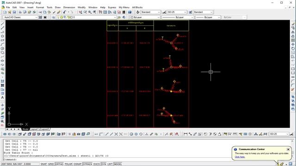Select the Model tab
This screenshot has height=166, width=296.
[x=25, y=129]
